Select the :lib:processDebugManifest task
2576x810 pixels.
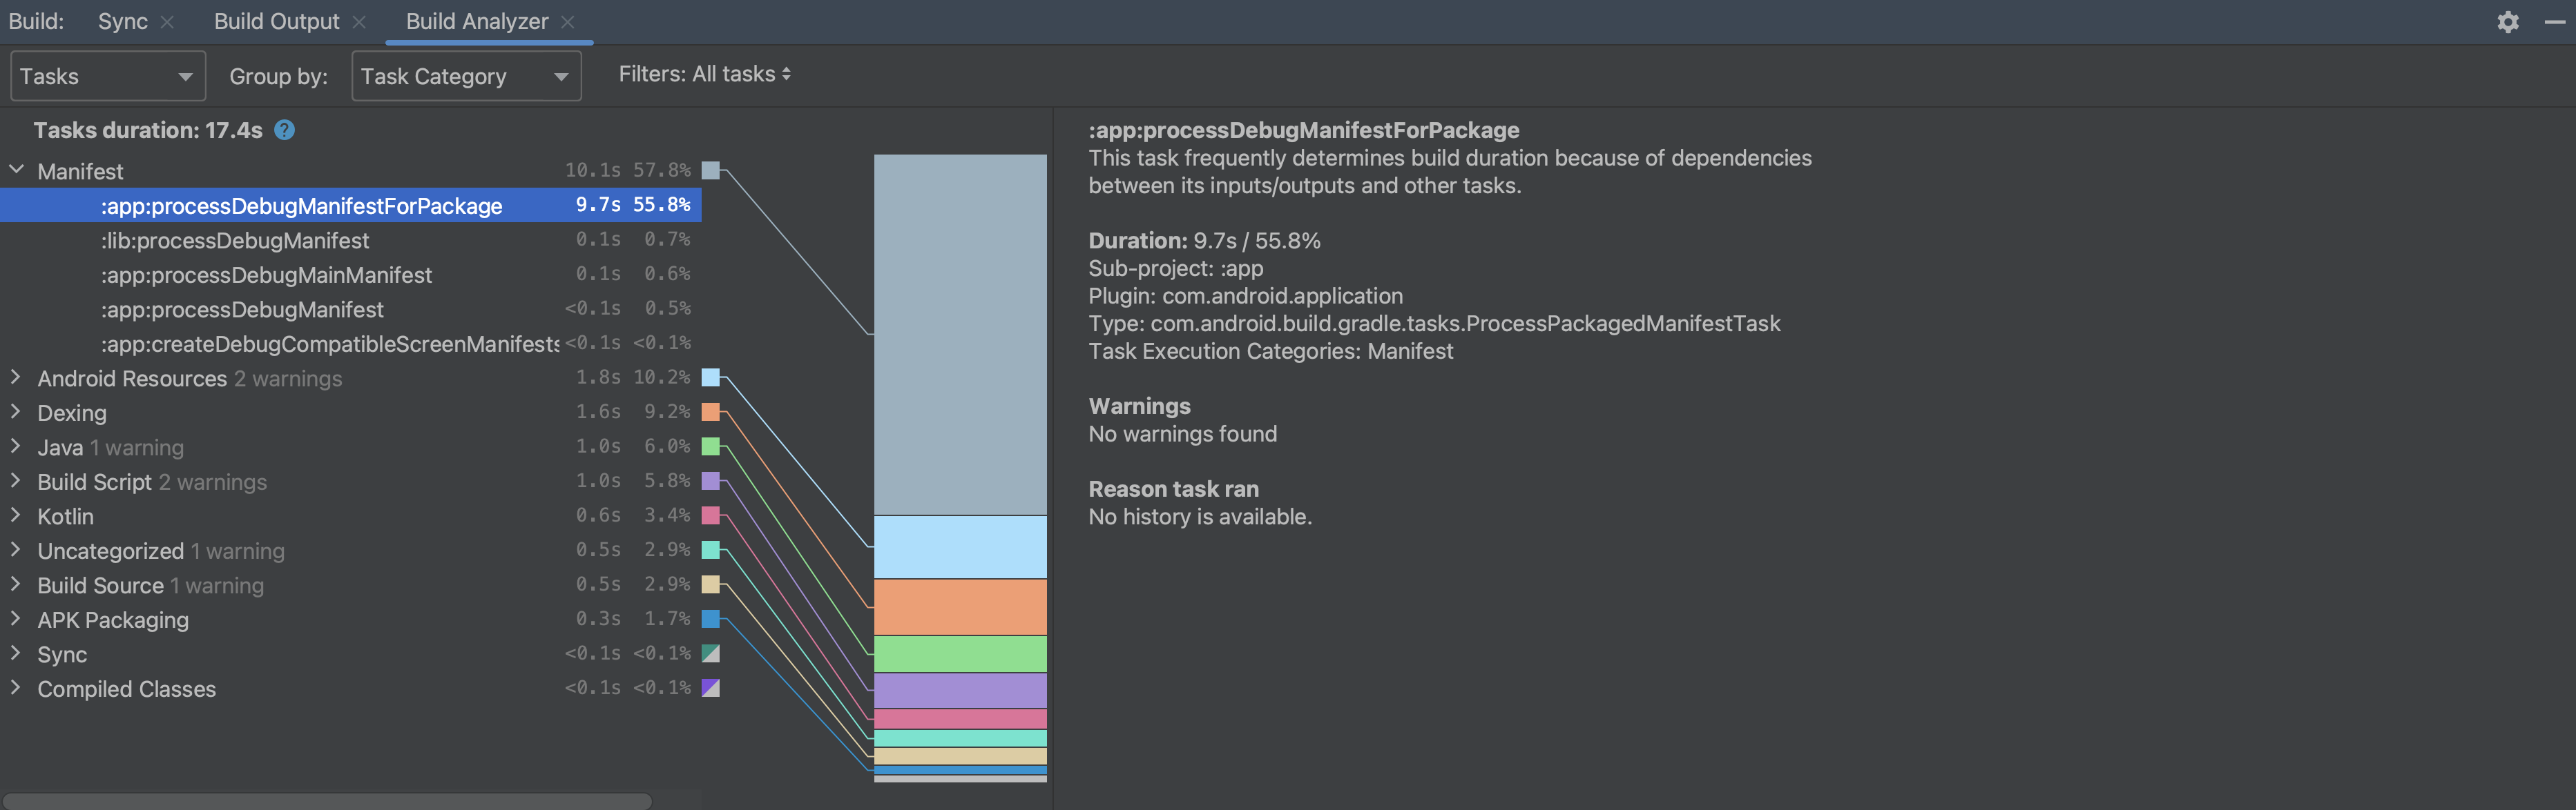pyautogui.click(x=235, y=241)
